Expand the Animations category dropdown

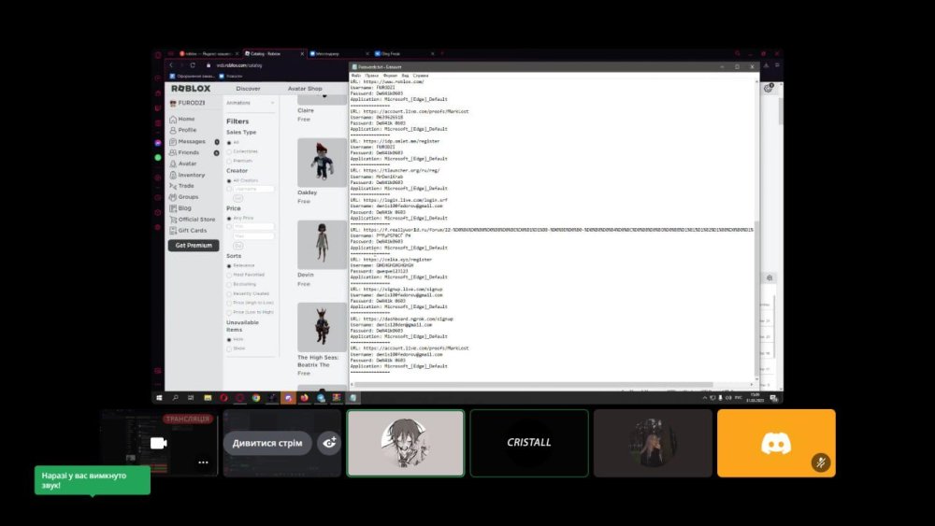251,103
